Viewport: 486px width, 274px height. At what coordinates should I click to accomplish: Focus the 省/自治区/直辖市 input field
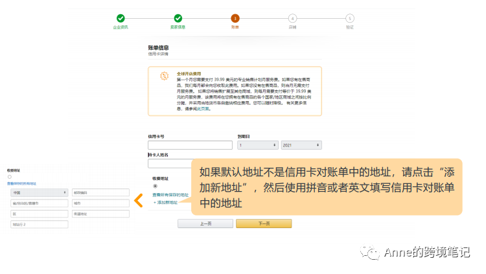(x=39, y=203)
